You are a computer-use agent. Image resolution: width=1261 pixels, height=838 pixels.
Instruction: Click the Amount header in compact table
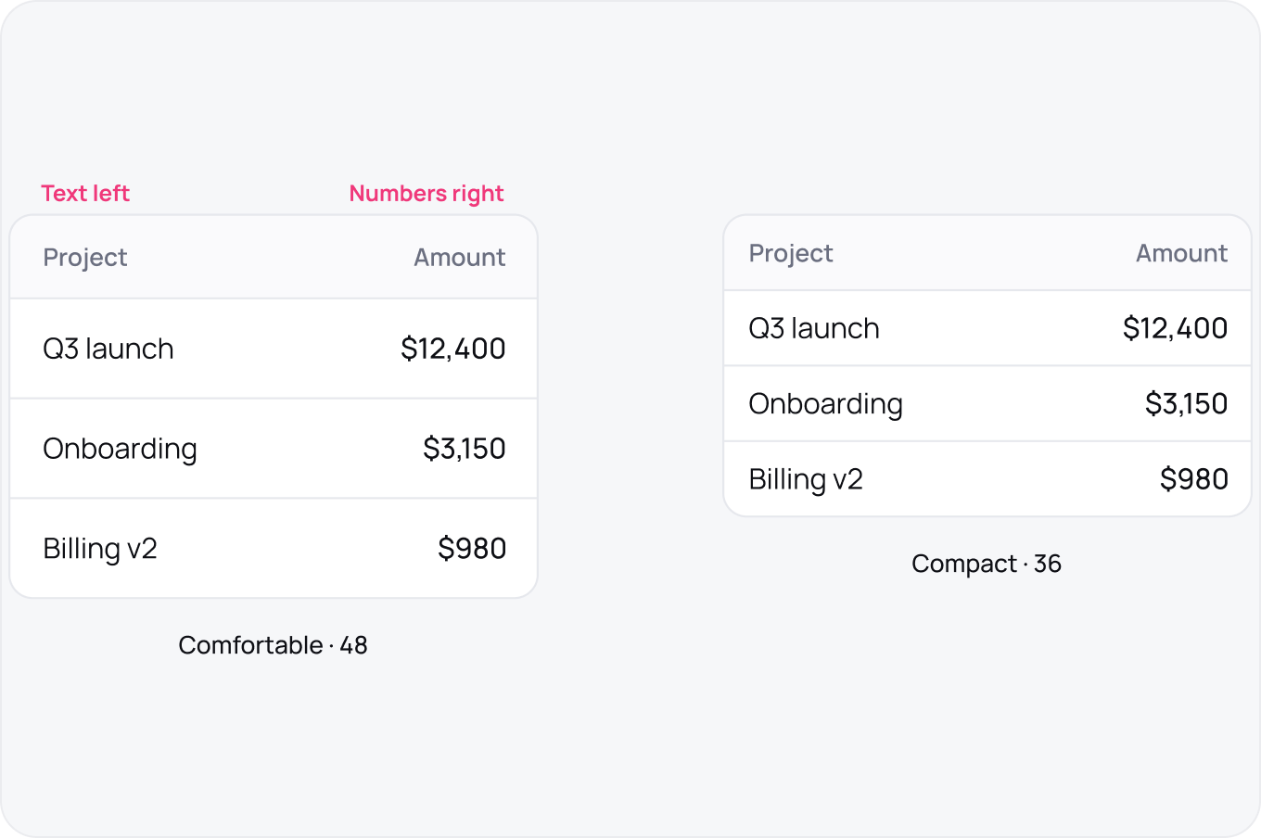pos(1182,254)
